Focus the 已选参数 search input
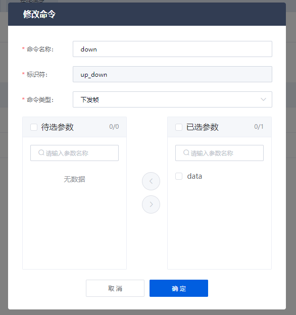The height and width of the screenshot is (315, 296). coord(219,153)
